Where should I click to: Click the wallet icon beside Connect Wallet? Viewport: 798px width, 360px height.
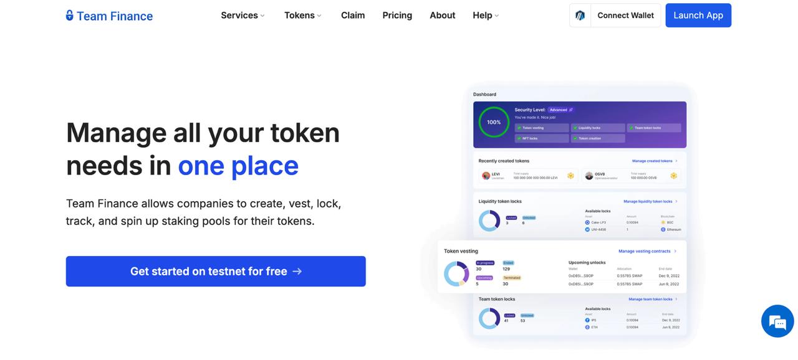click(580, 16)
